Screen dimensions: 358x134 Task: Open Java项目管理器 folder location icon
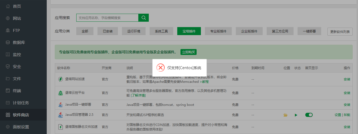285,115
